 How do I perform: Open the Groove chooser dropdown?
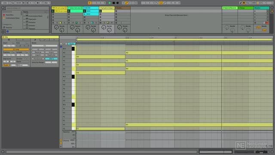[22, 61]
